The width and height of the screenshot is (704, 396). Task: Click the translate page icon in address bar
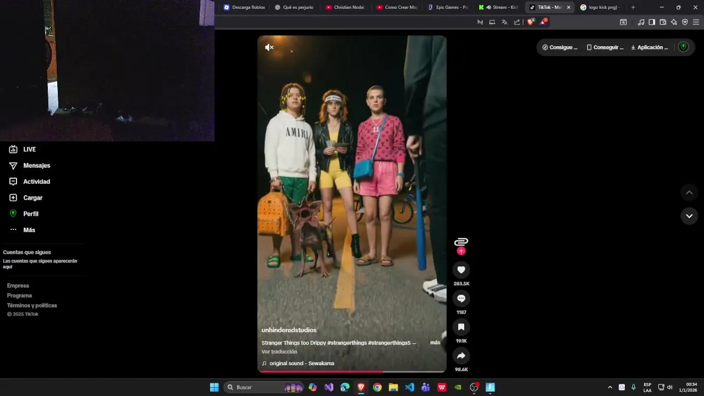pyautogui.click(x=504, y=22)
